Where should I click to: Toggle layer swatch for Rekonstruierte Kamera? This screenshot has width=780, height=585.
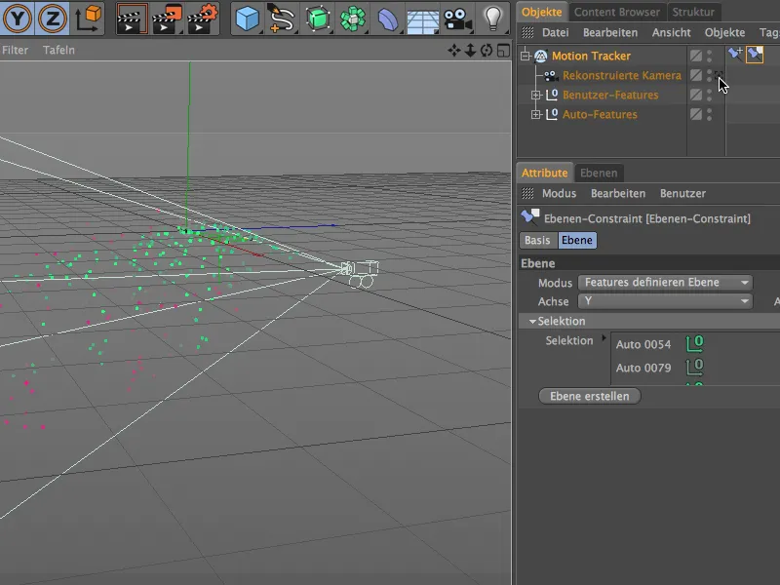[x=696, y=75]
